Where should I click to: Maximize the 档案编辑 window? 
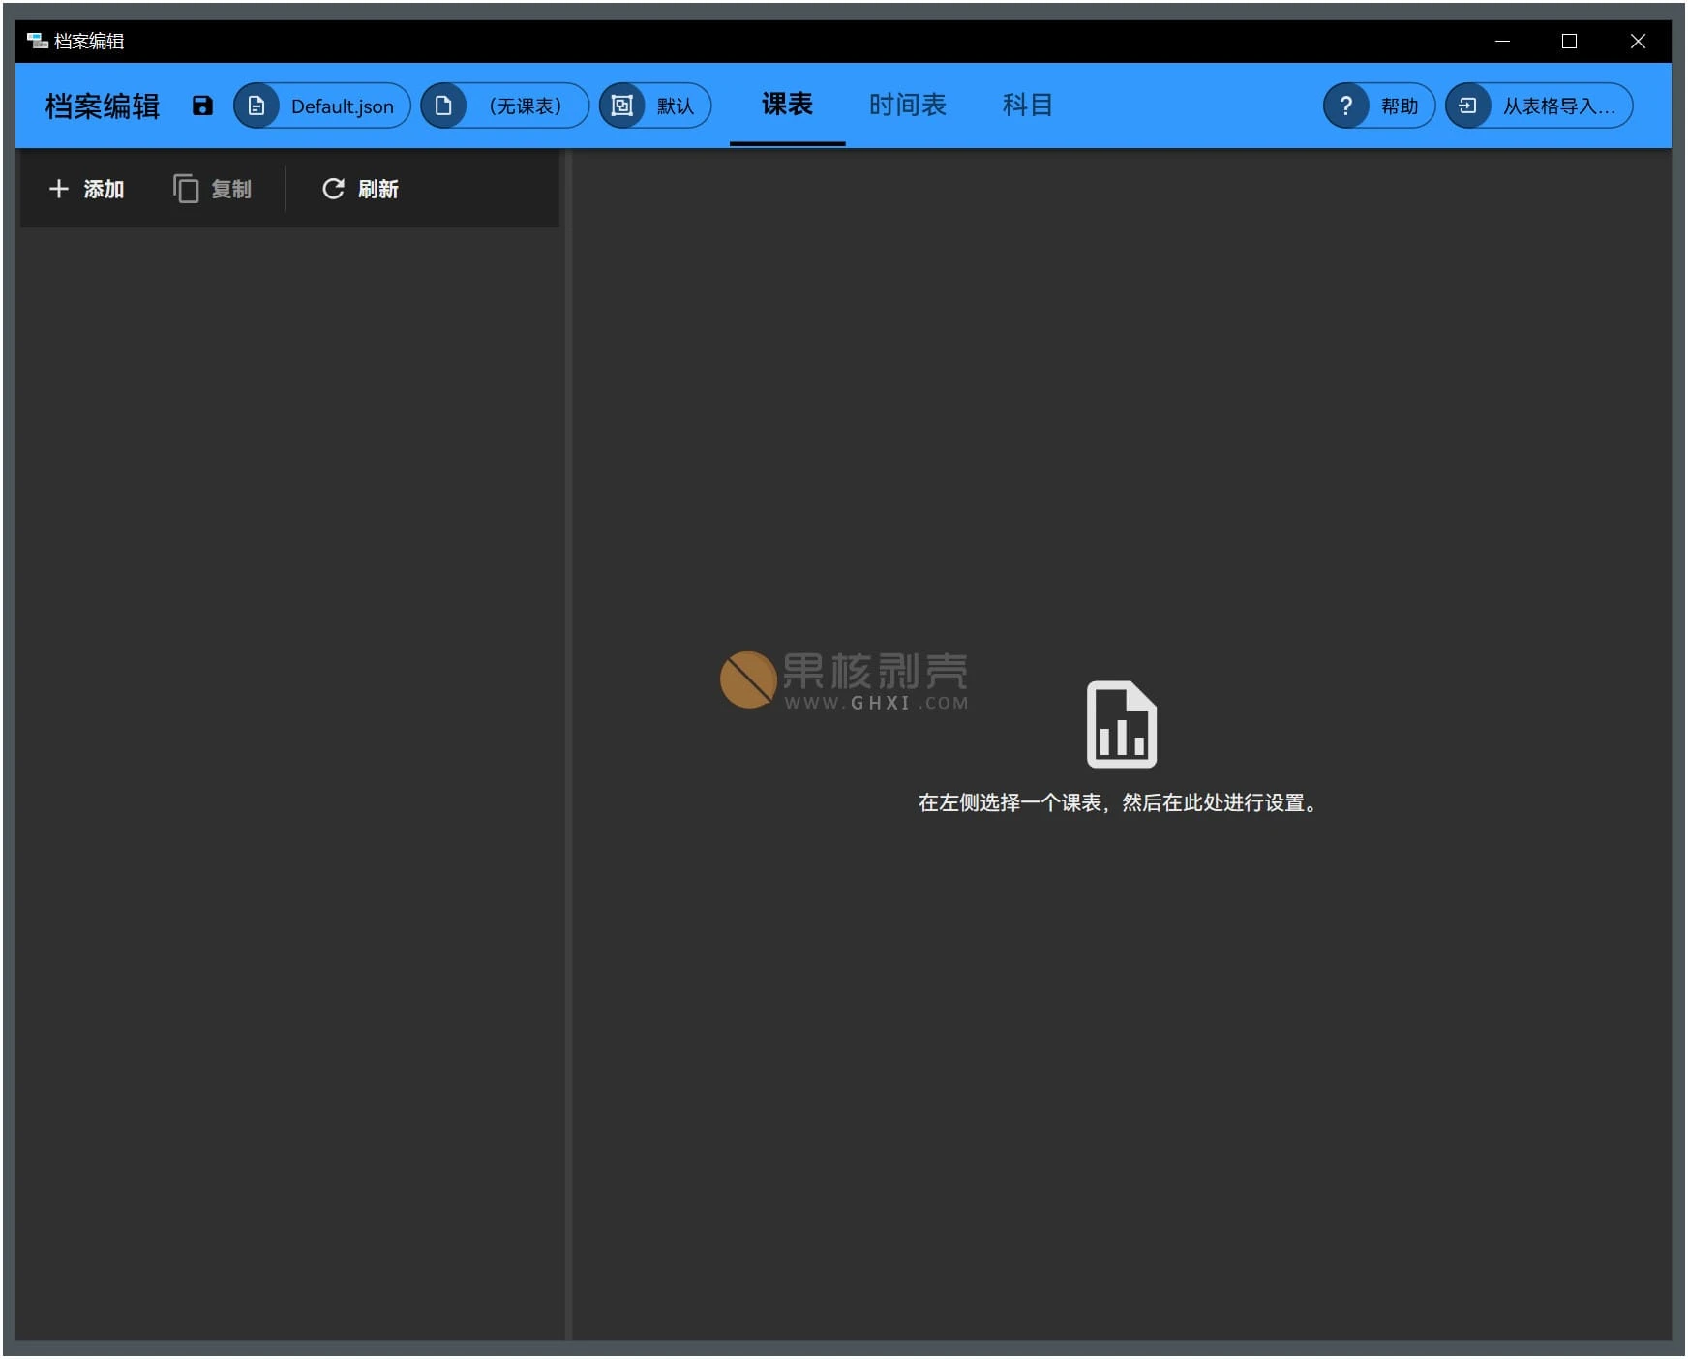click(x=1569, y=41)
